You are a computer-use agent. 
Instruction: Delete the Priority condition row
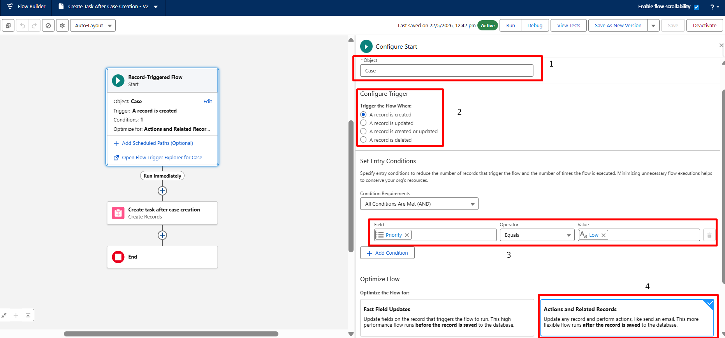709,235
